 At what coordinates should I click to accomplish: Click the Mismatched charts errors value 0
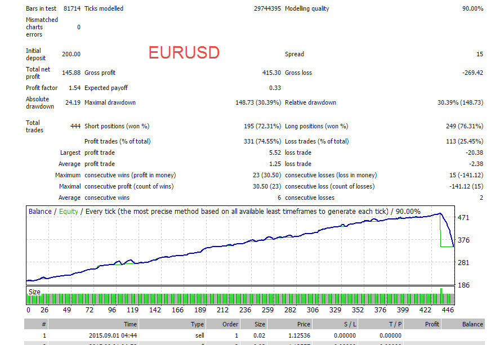coord(79,28)
